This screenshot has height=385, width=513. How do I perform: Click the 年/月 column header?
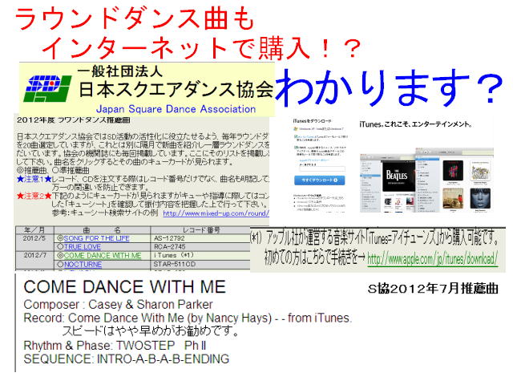[x=34, y=230]
